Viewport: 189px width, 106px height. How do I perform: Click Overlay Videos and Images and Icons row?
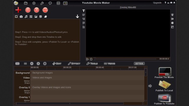tap(87, 87)
